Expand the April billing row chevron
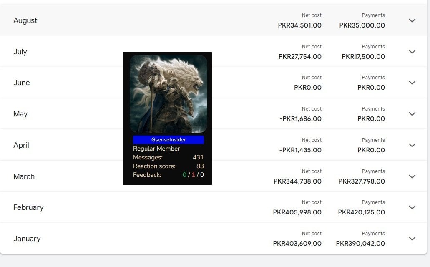This screenshot has height=267, width=430. click(x=412, y=145)
